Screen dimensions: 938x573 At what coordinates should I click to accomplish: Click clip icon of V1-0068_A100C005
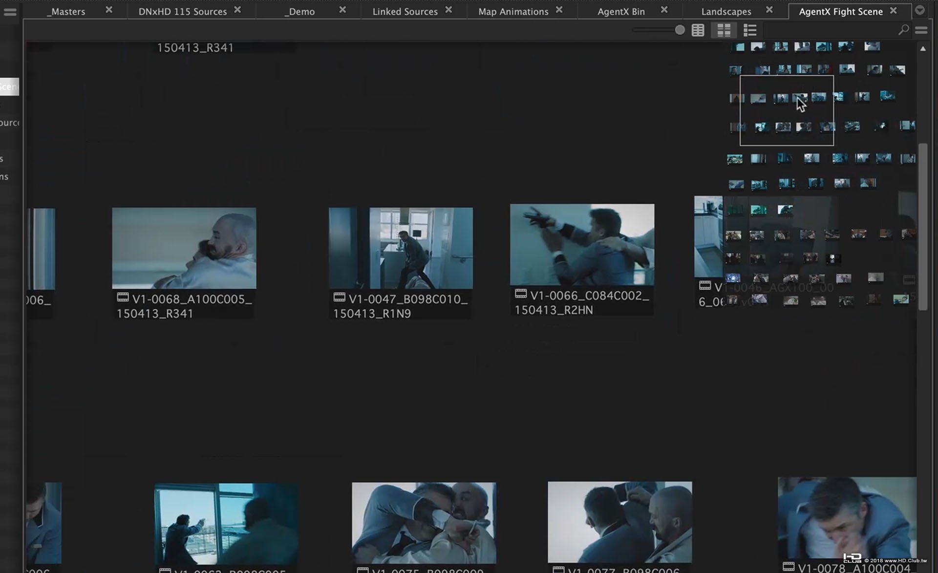point(123,297)
